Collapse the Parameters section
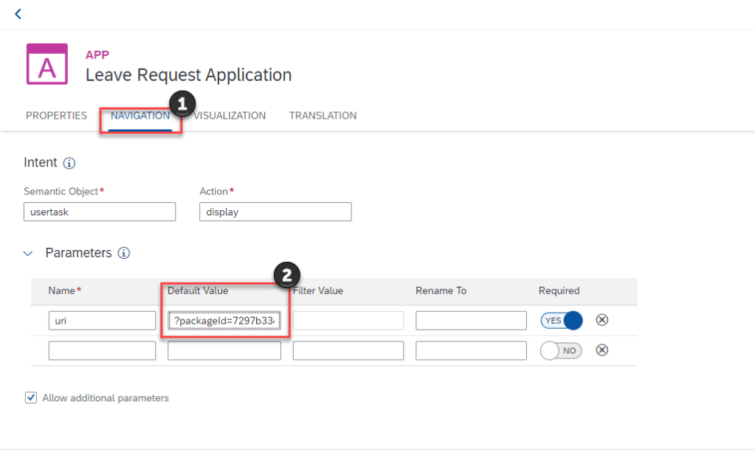The width and height of the screenshot is (755, 469). [x=28, y=254]
